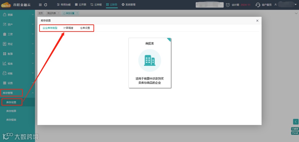Open 系统管理 menu

pos(128,5)
